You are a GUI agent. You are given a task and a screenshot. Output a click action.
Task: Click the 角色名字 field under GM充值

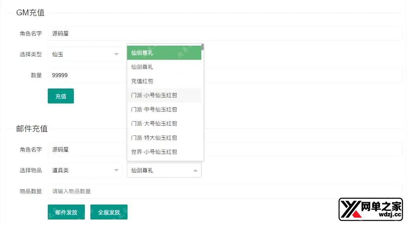click(225, 33)
